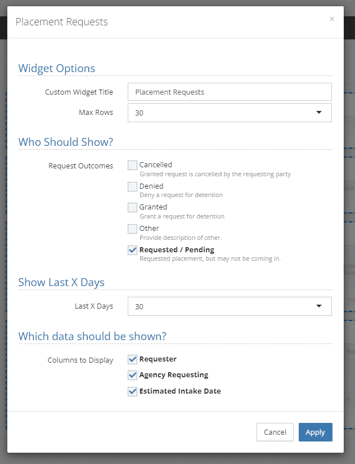Untick Estimated Intake Date column
The width and height of the screenshot is (355, 464).
point(132,391)
